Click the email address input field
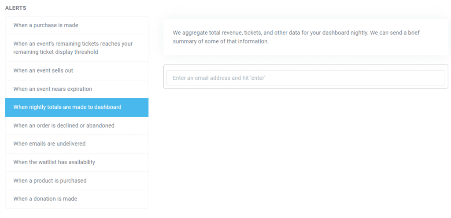This screenshot has width=451, height=218. (x=306, y=78)
